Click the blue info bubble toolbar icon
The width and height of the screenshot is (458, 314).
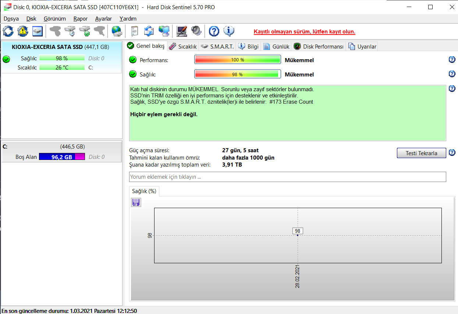click(x=229, y=31)
